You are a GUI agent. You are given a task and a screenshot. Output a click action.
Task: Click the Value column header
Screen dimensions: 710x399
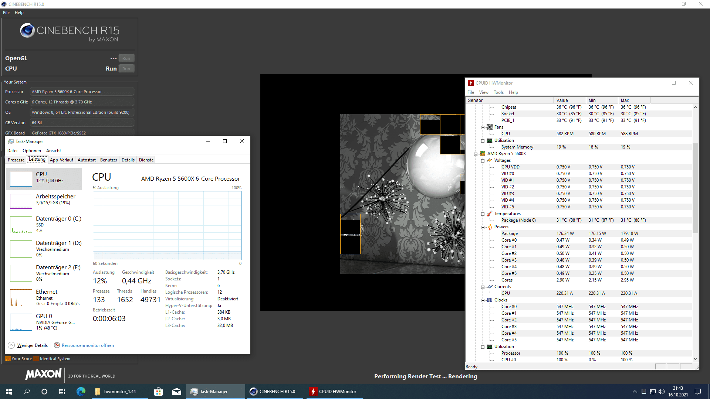pos(569,100)
